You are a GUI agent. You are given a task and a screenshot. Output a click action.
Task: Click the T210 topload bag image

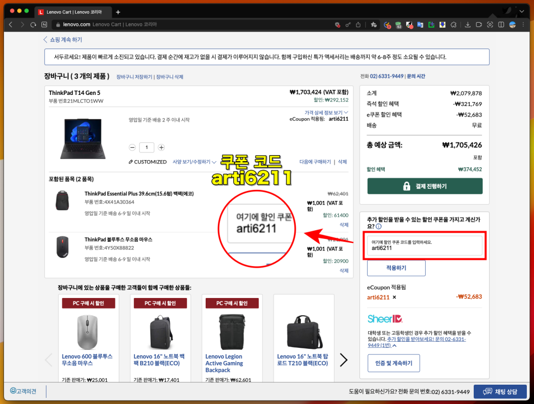pyautogui.click(x=305, y=332)
